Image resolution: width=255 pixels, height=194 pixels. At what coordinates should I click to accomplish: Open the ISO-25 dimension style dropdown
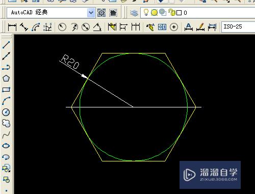pos(238,26)
